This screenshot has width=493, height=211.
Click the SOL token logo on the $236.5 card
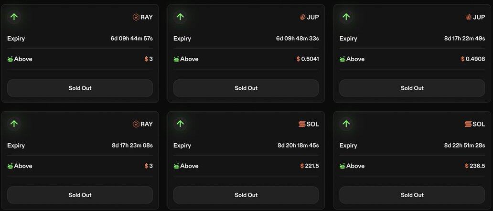pos(468,124)
